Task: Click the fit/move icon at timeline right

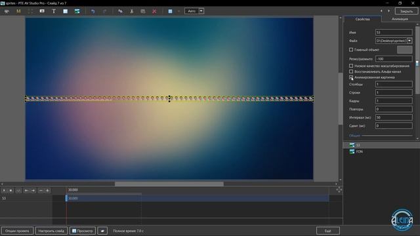Action: click(x=339, y=189)
